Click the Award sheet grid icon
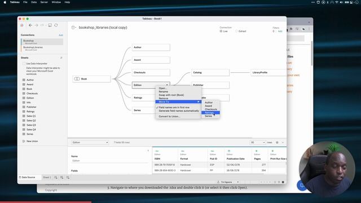This screenshot has width=361, height=203. (x=24, y=85)
